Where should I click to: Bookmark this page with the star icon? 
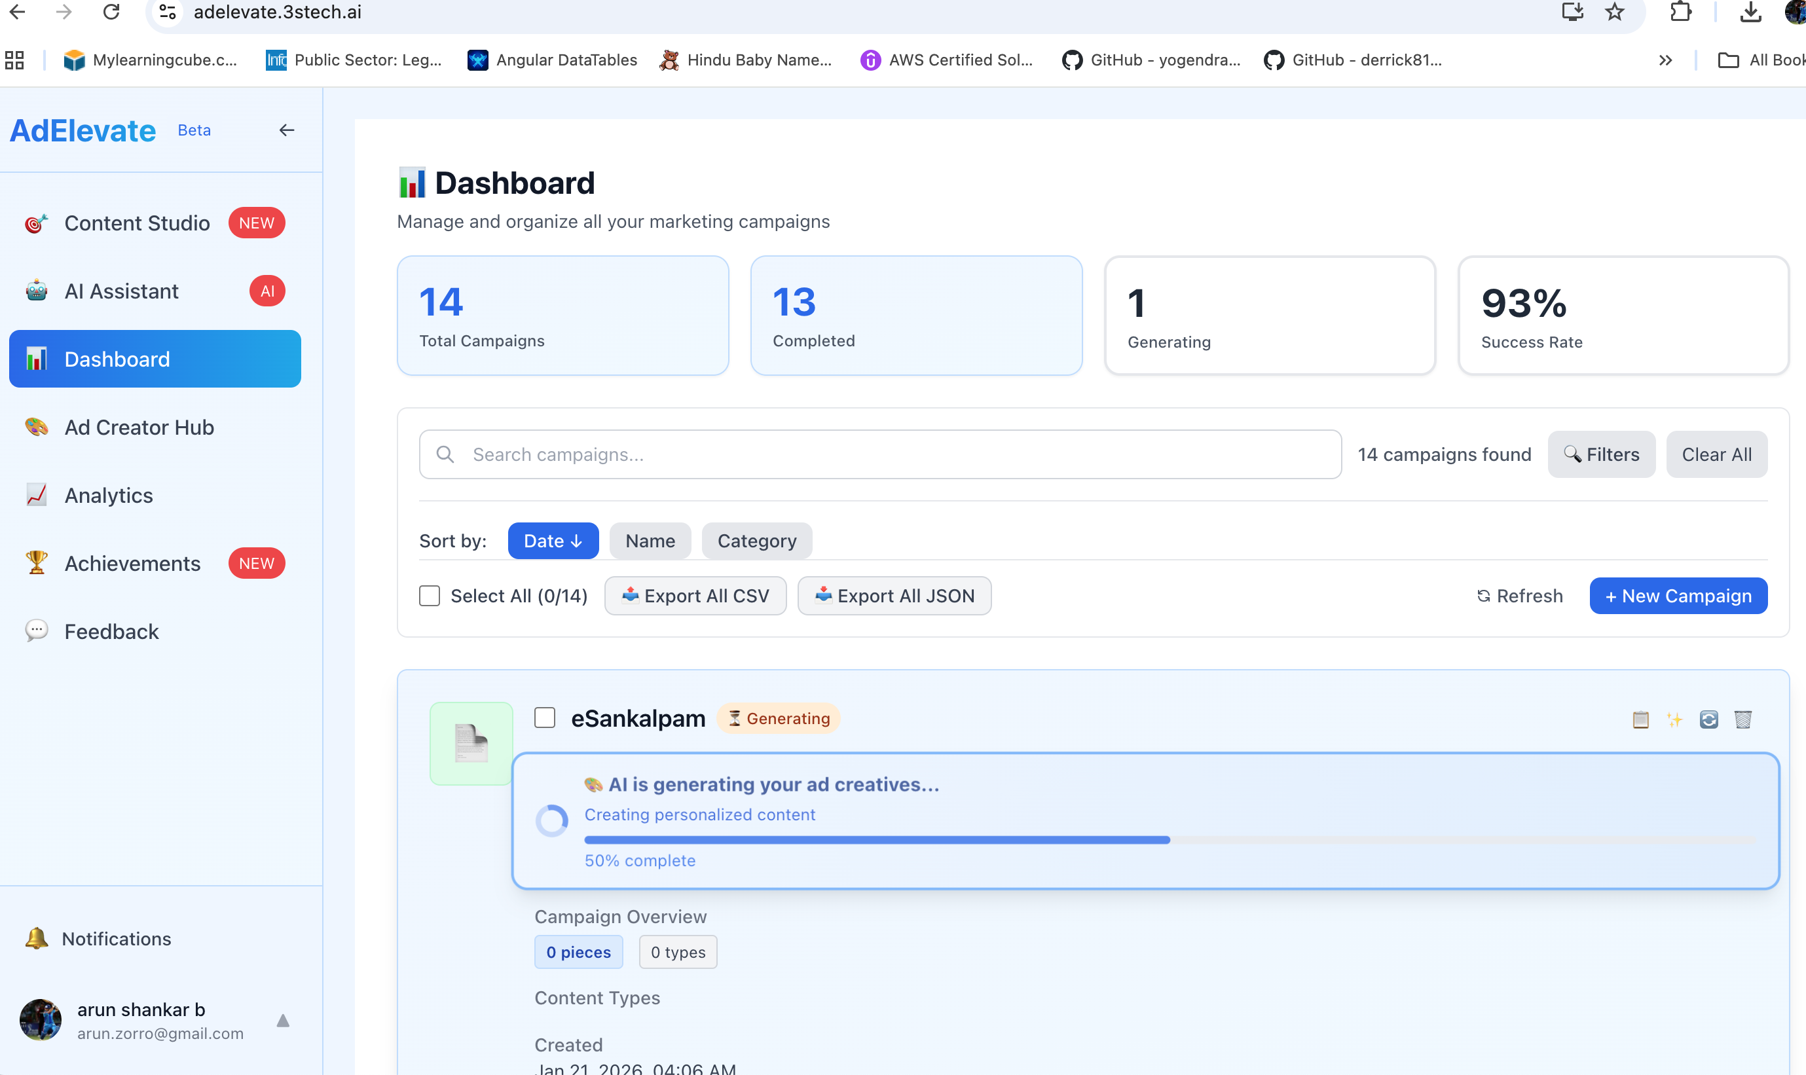[x=1615, y=12]
